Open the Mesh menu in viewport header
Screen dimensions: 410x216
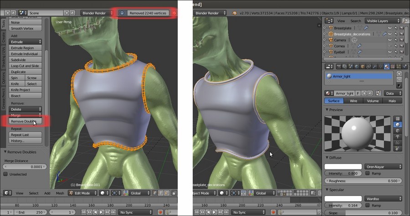tap(60, 193)
